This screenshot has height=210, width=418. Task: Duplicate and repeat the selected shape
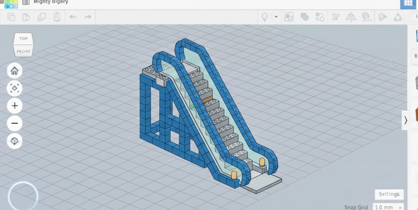tap(42, 17)
